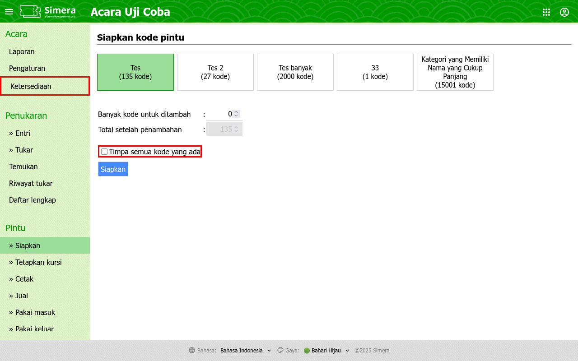Open Ketersediaan in the sidebar
The width and height of the screenshot is (578, 361).
(x=45, y=86)
